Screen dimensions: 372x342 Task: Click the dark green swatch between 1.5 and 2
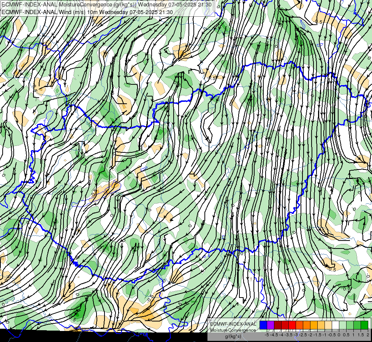(x=364, y=325)
